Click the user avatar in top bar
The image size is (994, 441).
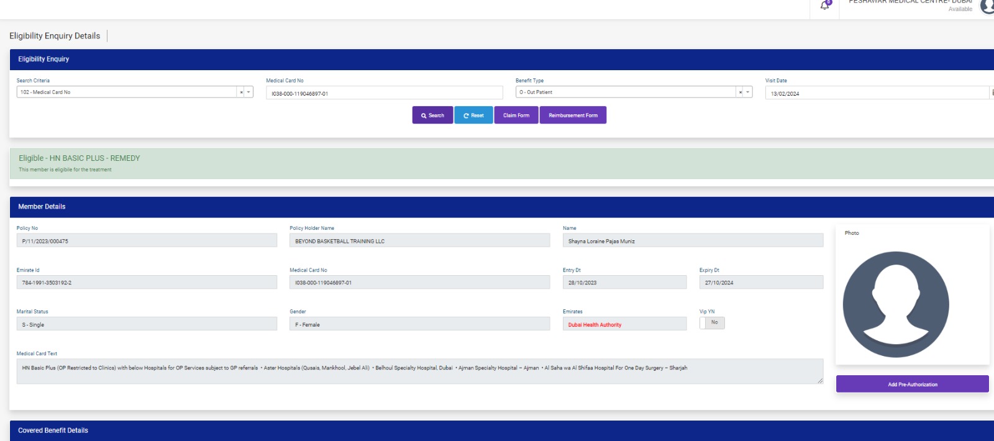(x=987, y=6)
